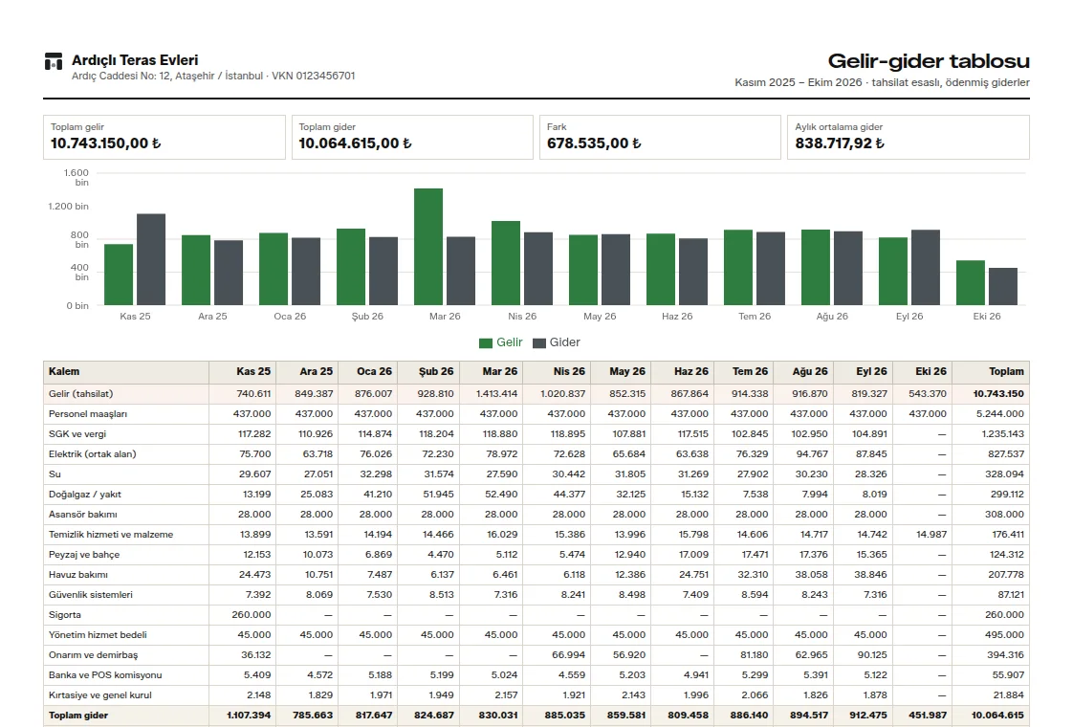Viewport: 1073px width, 727px height.
Task: Click the Kasım 2025 – Ekim 2026 period subtitle
Action: [x=882, y=82]
